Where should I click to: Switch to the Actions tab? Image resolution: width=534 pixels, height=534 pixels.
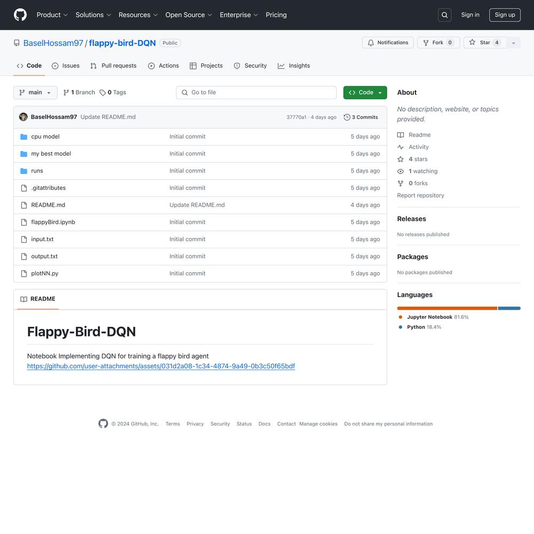[x=163, y=66]
